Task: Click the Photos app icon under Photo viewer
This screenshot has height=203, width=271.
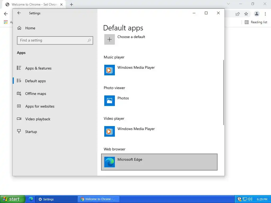Action: [x=109, y=101]
